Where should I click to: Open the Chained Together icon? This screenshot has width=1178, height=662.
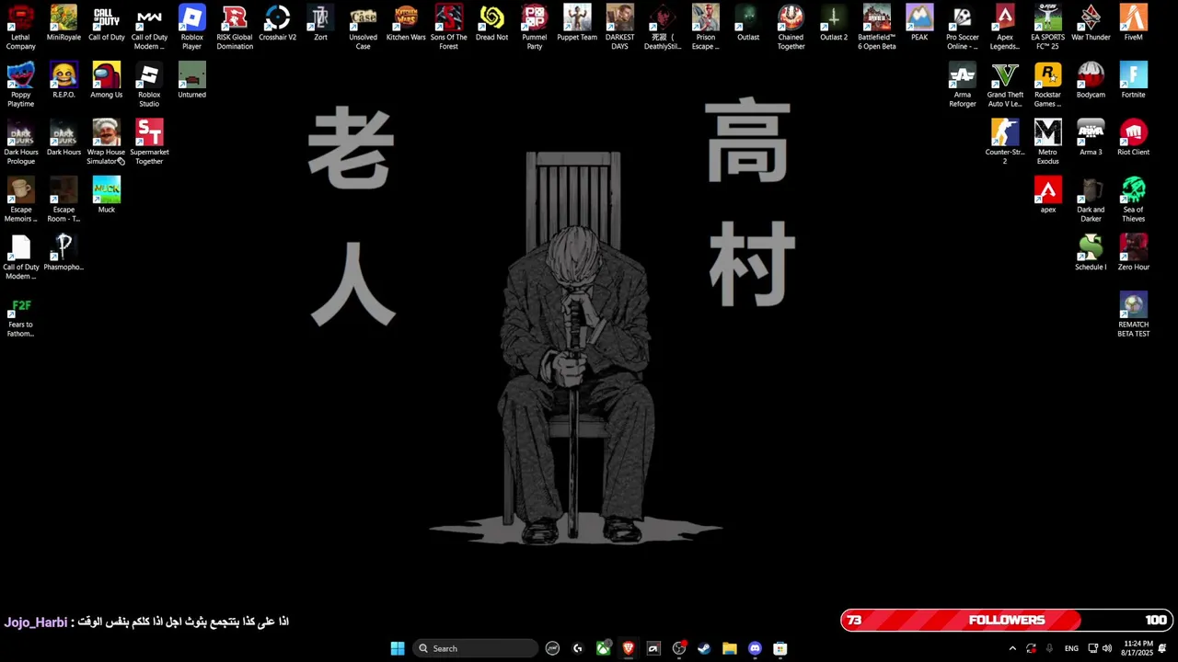pos(791,28)
